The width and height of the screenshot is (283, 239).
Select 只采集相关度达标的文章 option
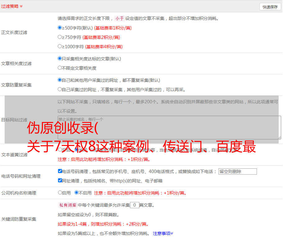tap(60, 59)
